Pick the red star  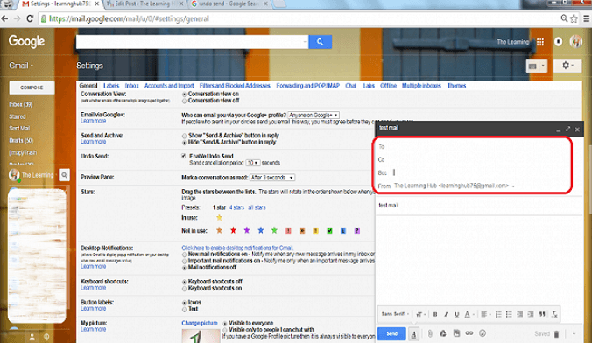click(233, 230)
